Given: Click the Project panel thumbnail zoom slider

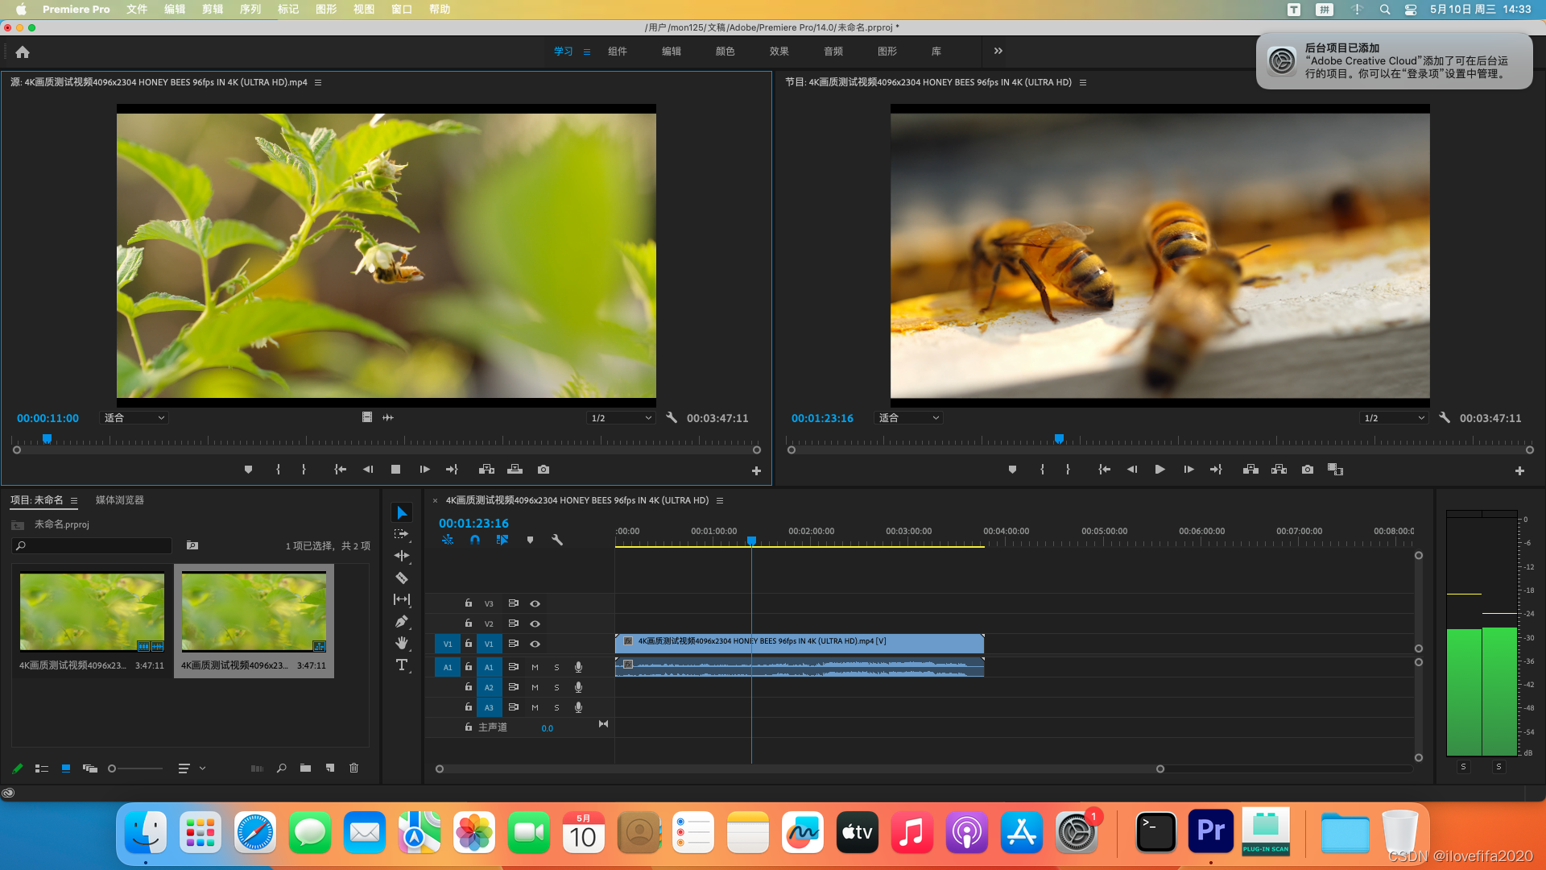Looking at the screenshot, I should tap(113, 768).
